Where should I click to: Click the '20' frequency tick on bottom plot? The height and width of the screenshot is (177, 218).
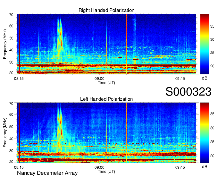click(x=11, y=162)
